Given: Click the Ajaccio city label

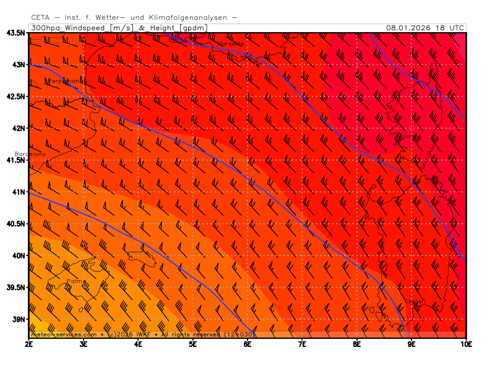Looking at the screenshot, I should pos(408,136).
